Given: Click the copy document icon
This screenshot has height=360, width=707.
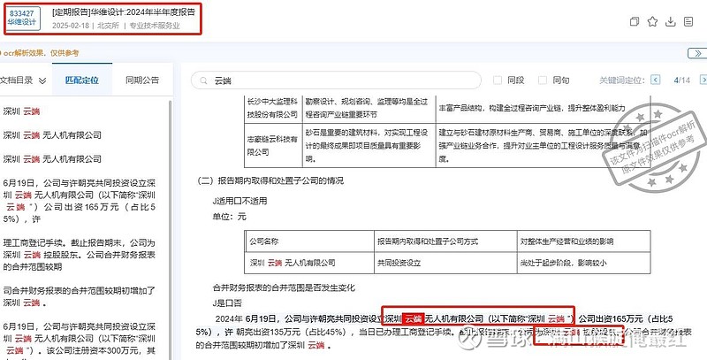Looking at the screenshot, I should point(635,21).
